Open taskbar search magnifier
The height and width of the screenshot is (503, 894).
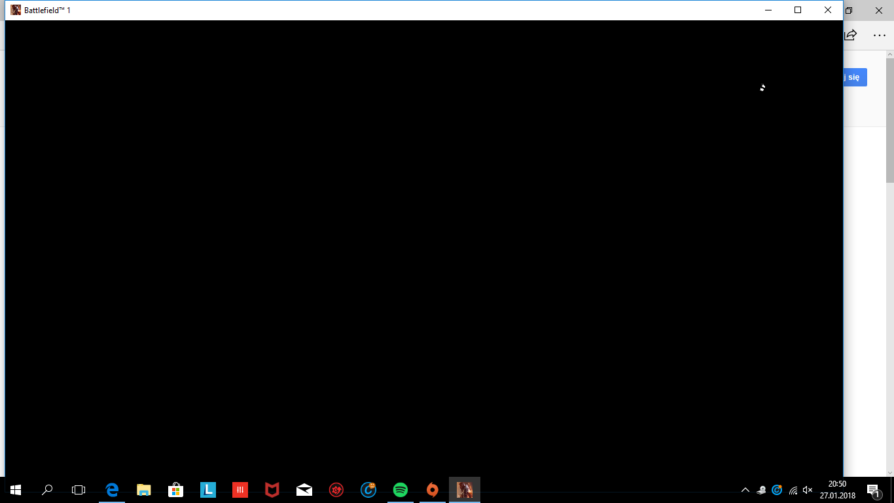click(47, 489)
